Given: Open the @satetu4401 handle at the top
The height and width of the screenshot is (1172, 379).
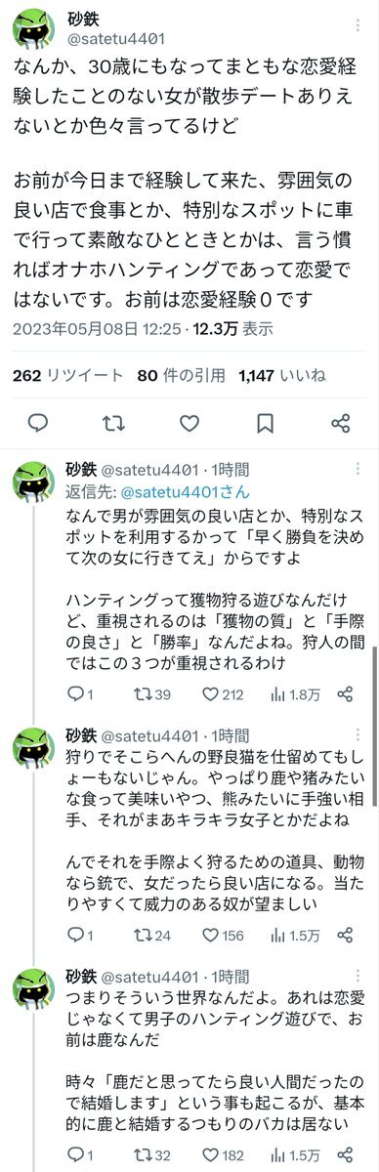Looking at the screenshot, I should 108,40.
